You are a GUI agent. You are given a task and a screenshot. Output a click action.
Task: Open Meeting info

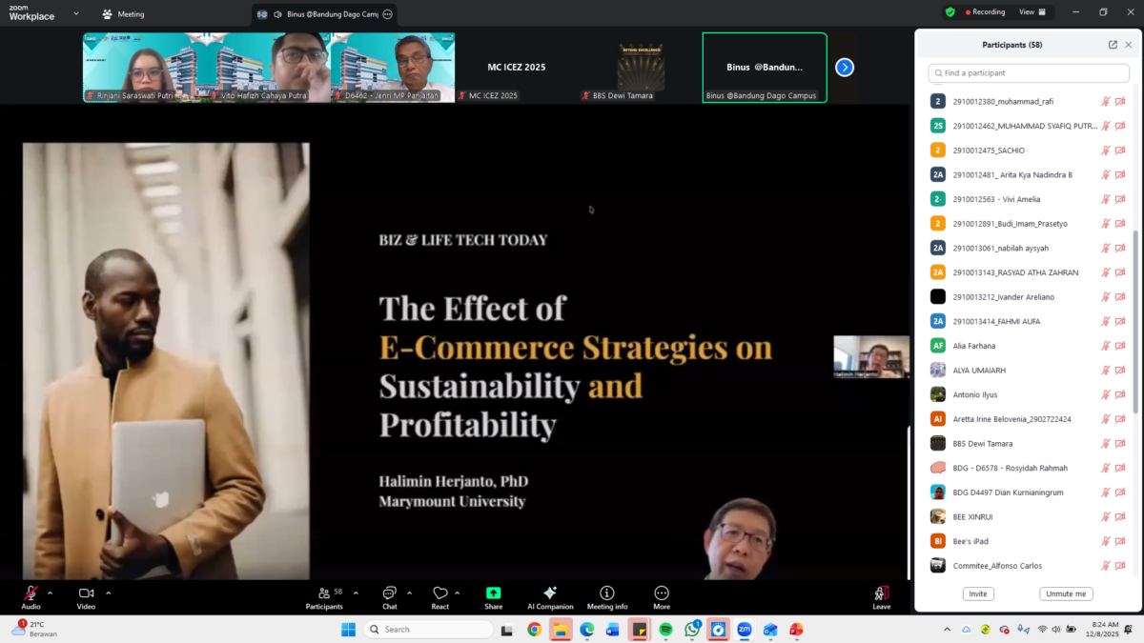(x=606, y=596)
